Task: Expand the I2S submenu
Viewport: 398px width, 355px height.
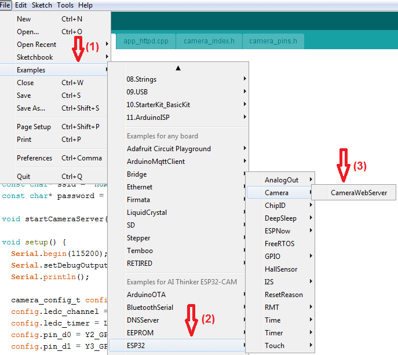Action: [x=280, y=281]
